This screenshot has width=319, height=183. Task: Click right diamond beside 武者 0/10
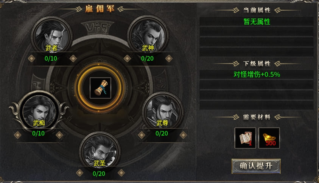(x=73, y=58)
